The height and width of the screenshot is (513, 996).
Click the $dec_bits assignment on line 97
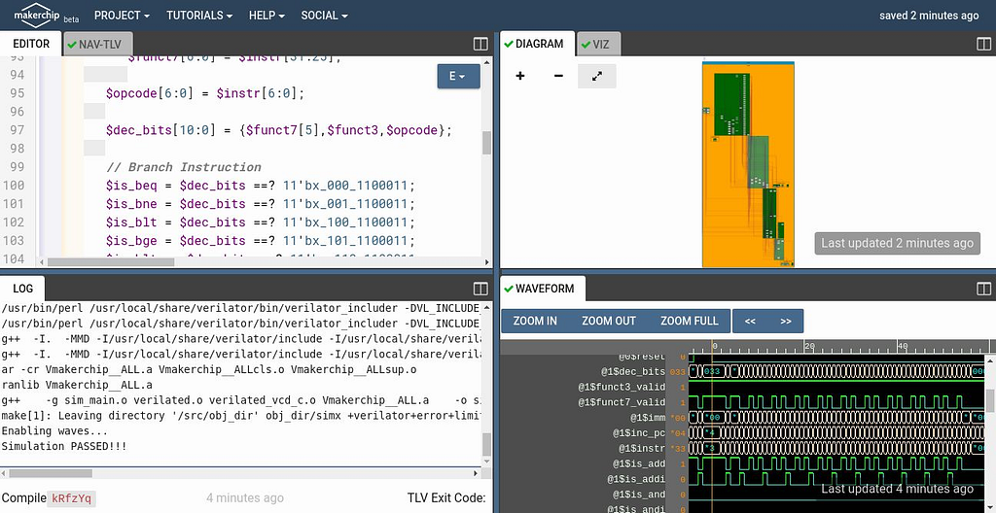(x=279, y=130)
